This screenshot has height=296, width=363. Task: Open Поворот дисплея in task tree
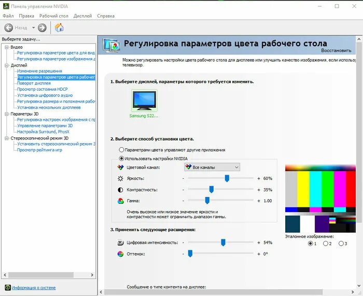pos(34,83)
